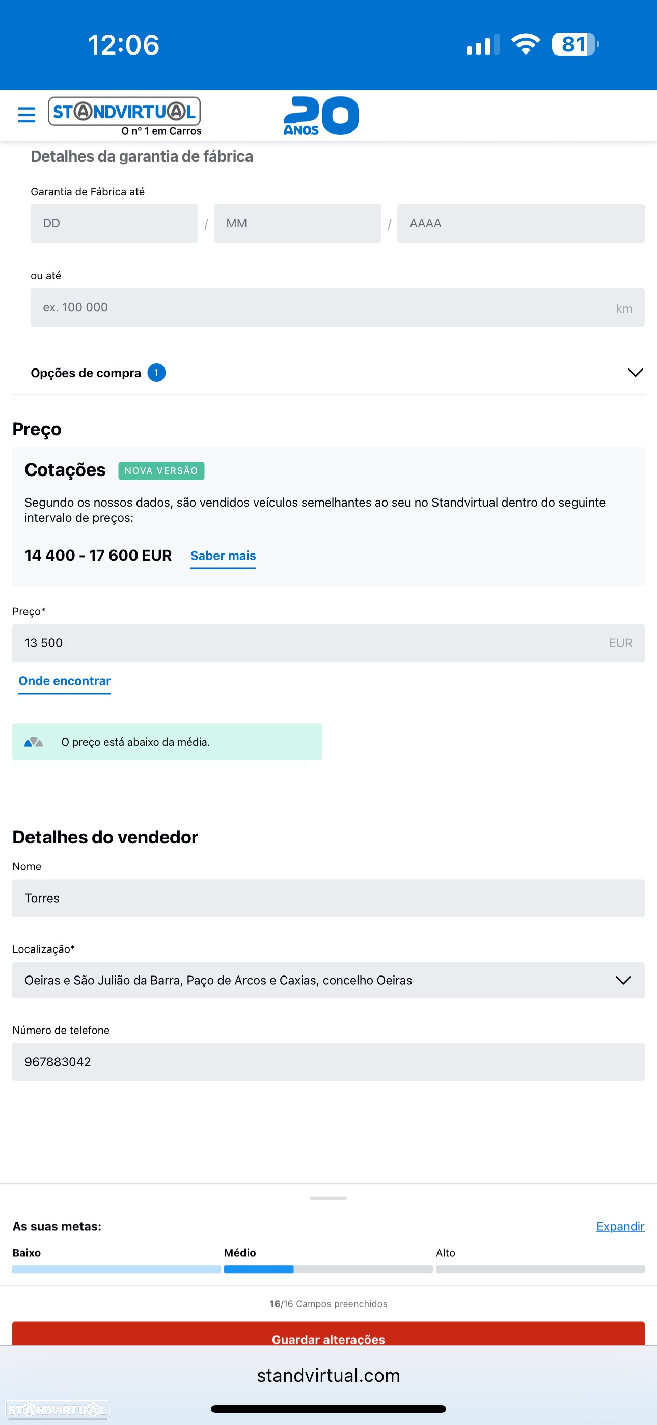Tap the battery indicator icon

575,44
